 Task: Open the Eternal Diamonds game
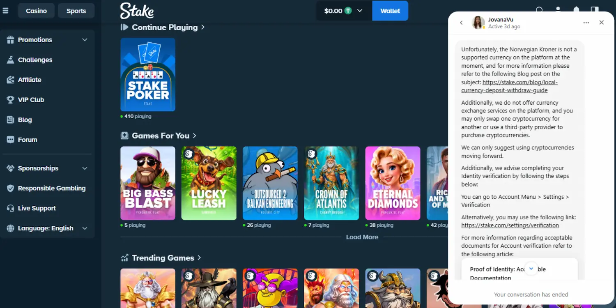393,183
